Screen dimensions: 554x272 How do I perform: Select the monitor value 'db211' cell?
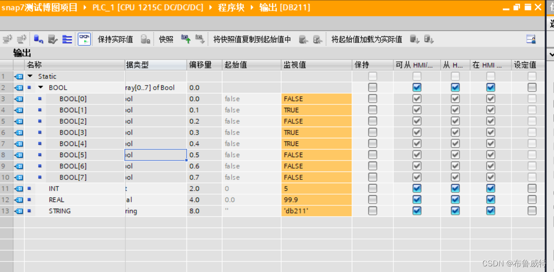pyautogui.click(x=316, y=211)
